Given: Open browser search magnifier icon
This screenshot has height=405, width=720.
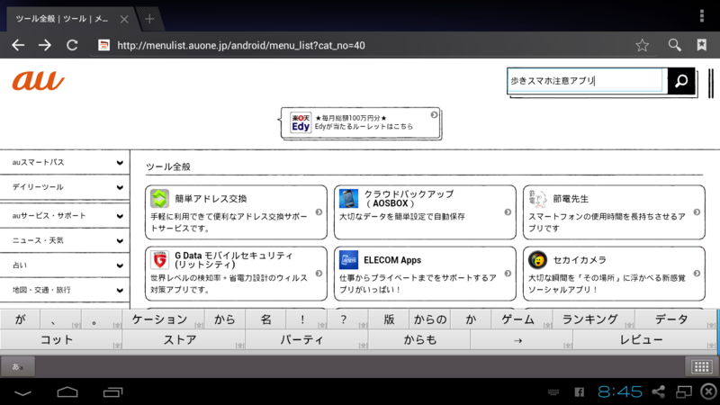Looking at the screenshot, I should coord(674,45).
